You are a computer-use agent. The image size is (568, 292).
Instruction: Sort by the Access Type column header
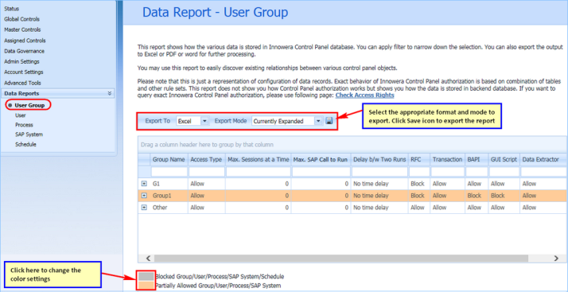pos(206,159)
